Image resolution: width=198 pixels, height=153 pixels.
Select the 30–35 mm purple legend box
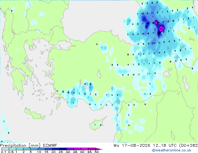pos(70,149)
